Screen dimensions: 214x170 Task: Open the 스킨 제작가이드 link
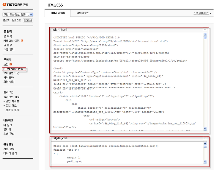click(202, 13)
